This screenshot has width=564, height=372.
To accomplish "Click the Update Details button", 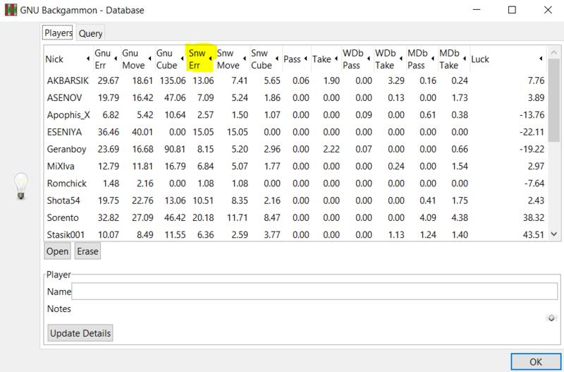I will pos(80,333).
